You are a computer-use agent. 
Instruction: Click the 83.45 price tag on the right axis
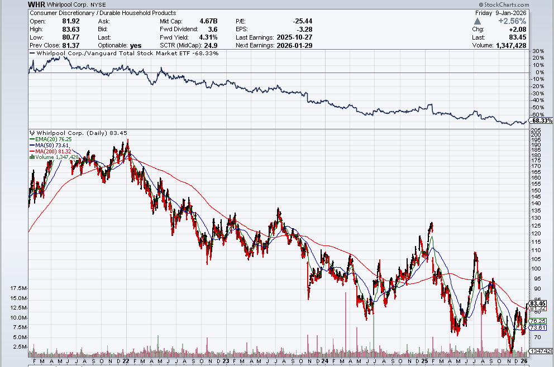(538, 303)
